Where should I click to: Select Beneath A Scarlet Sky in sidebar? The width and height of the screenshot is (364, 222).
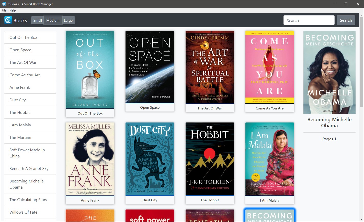30,168
